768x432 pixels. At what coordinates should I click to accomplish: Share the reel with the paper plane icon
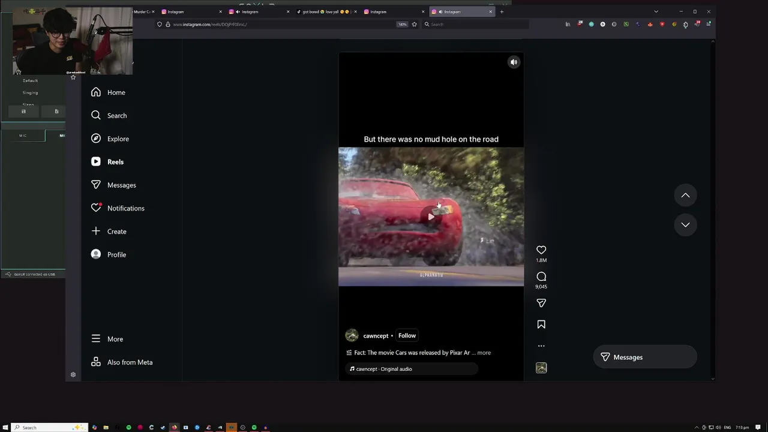[541, 303]
